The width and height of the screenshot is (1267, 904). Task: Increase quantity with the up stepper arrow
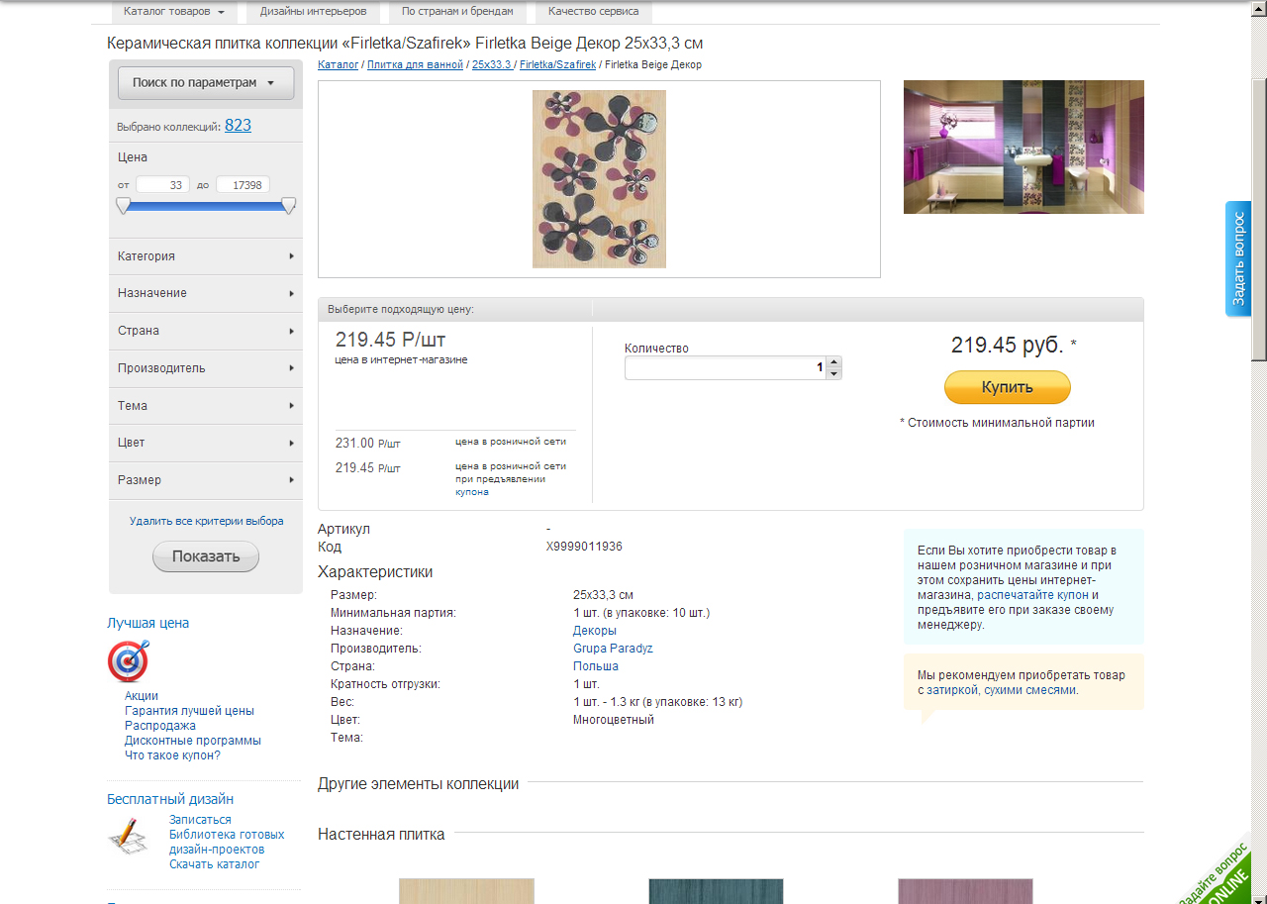[x=834, y=361]
